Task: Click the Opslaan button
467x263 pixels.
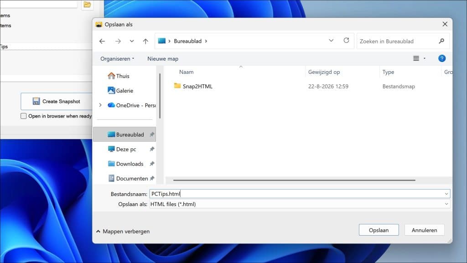Action: tap(379, 230)
